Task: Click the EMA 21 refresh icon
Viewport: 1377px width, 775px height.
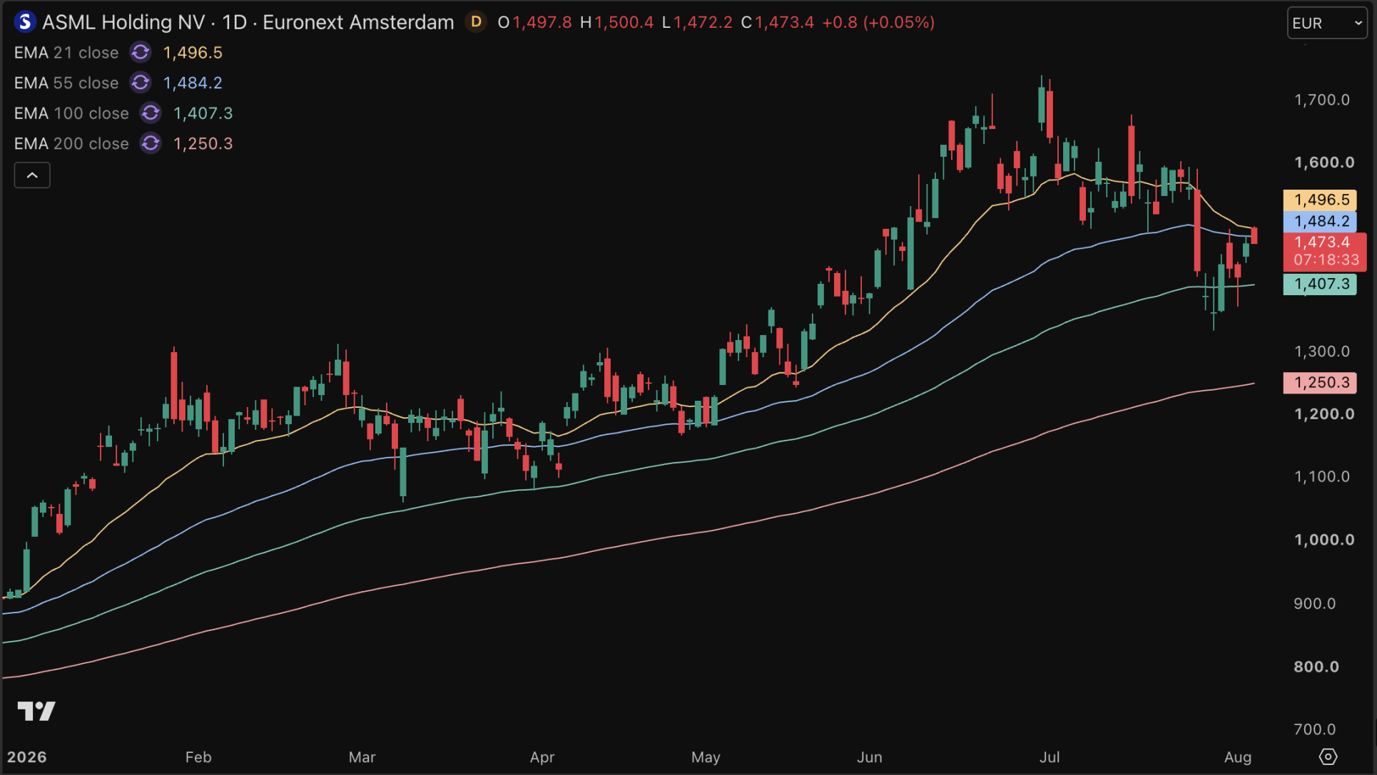Action: [x=141, y=53]
